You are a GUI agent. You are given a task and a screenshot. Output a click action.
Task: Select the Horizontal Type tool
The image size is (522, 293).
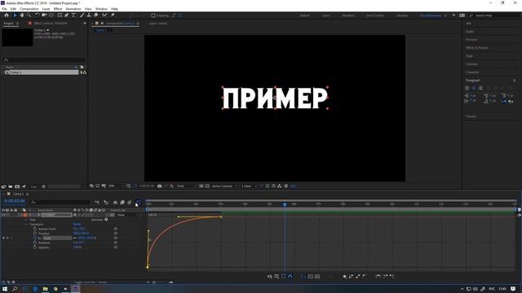tap(73, 15)
